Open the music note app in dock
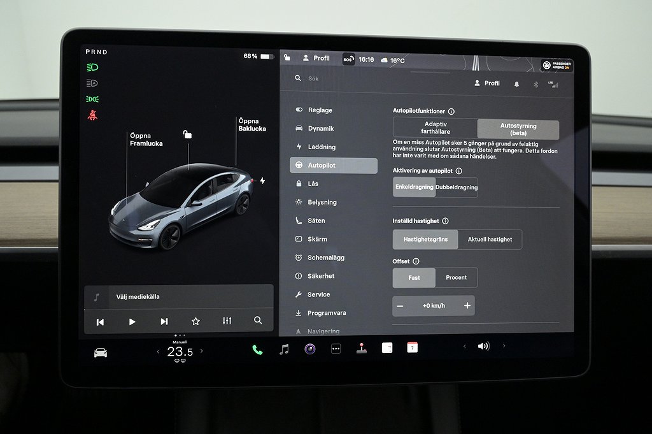 [284, 349]
